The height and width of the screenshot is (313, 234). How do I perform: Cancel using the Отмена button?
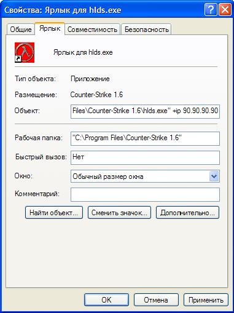[156, 300]
